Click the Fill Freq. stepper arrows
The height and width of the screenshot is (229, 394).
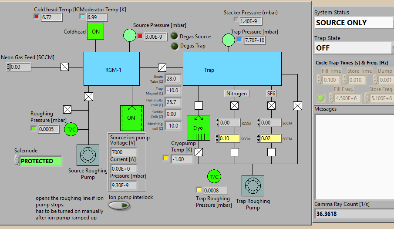pos(331,98)
